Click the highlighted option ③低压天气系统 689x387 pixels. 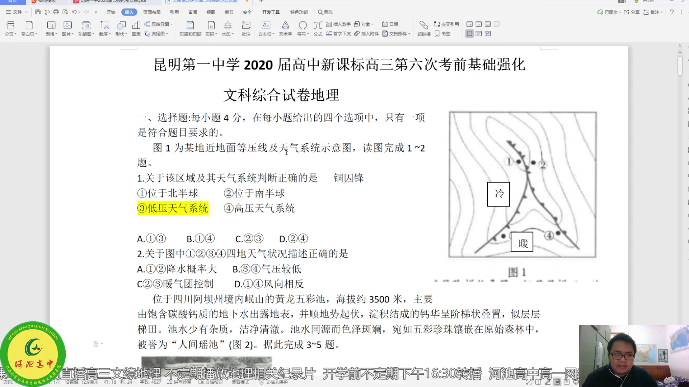[x=173, y=208]
